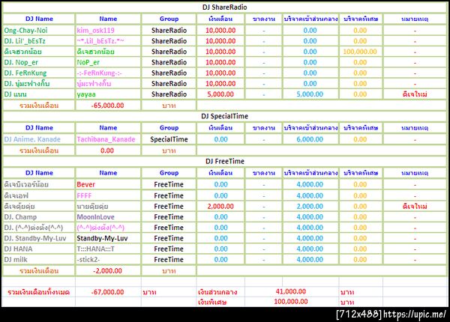Click "Group" header in DJ SpecialTime table

169,128
